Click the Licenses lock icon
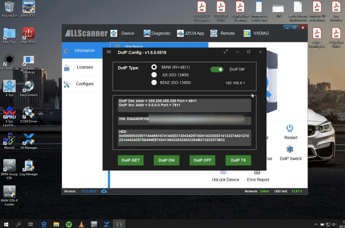The image size is (345, 228). (67, 68)
